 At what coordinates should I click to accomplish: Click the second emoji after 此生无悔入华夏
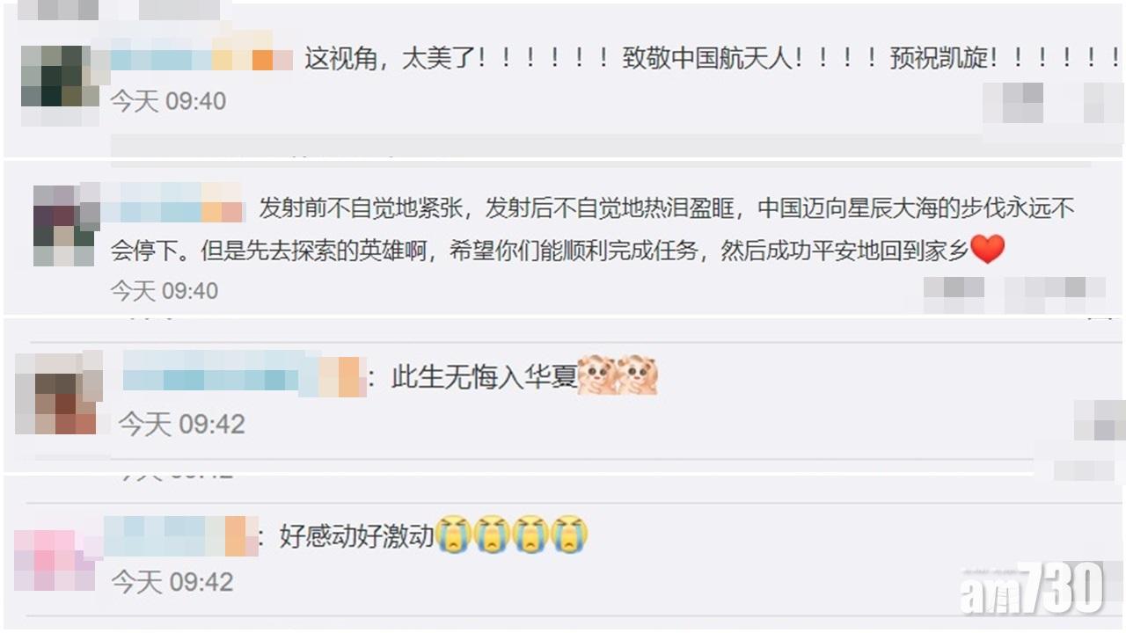tap(638, 375)
